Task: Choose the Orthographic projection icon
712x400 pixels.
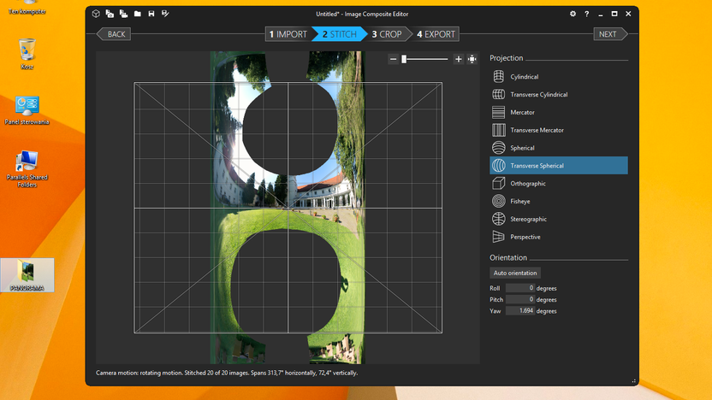Action: [x=499, y=183]
